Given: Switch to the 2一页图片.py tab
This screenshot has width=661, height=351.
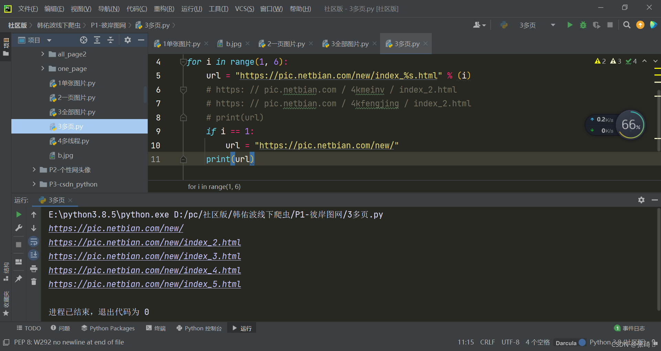Looking at the screenshot, I should tap(282, 44).
